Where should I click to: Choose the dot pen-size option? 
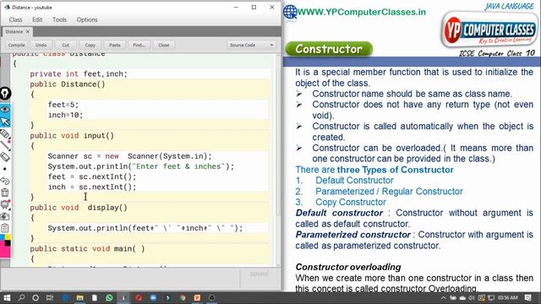point(5,169)
